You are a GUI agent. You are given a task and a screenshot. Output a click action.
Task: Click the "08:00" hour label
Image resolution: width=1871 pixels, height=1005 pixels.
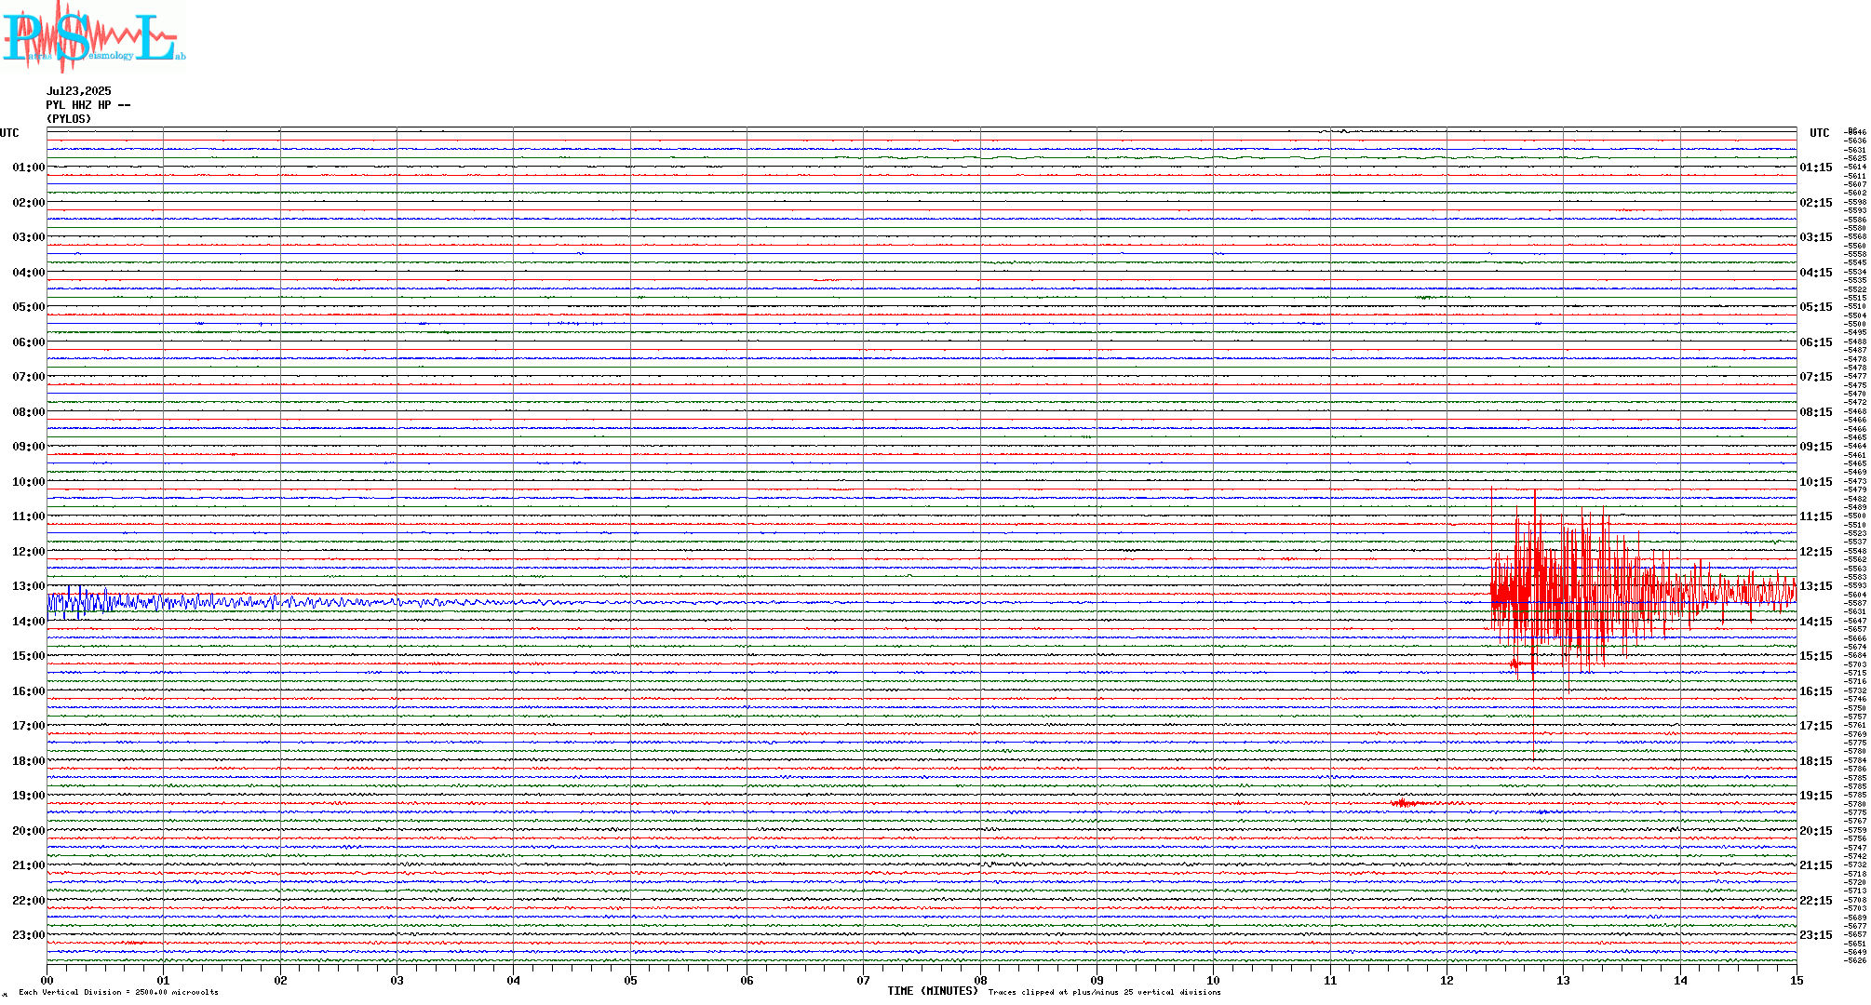29,412
